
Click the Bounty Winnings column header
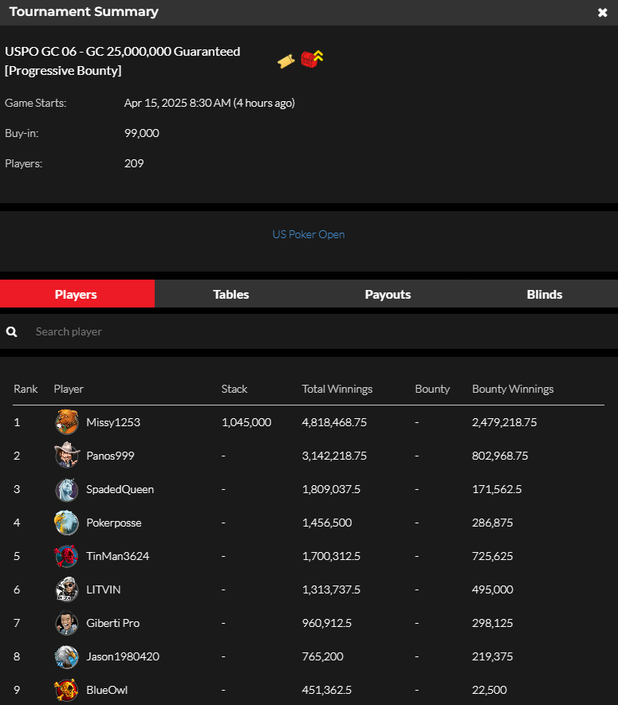(513, 389)
